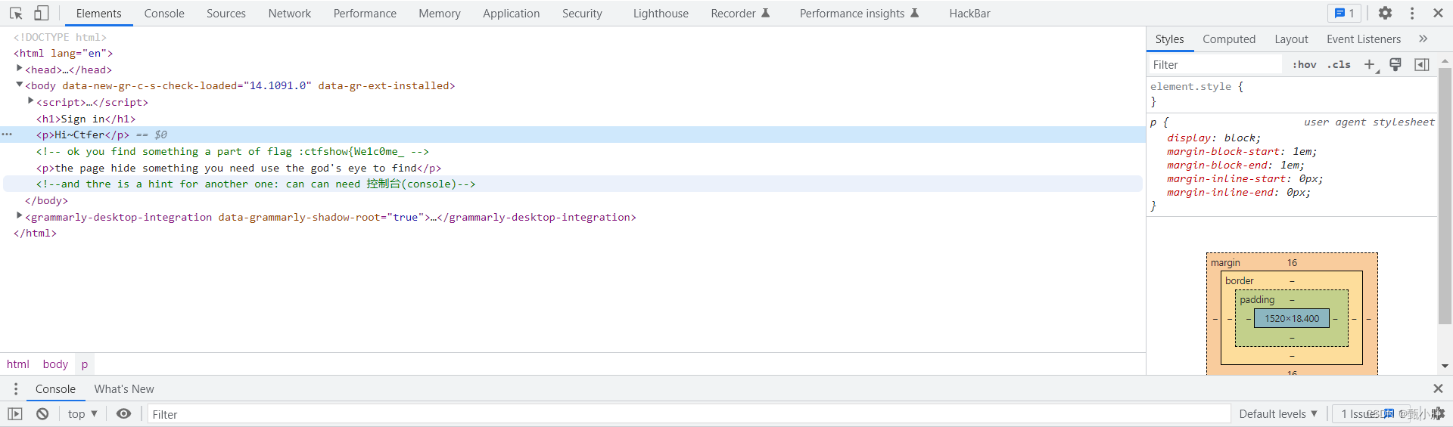Collapse the body element node
The width and height of the screenshot is (1453, 427).
click(19, 85)
